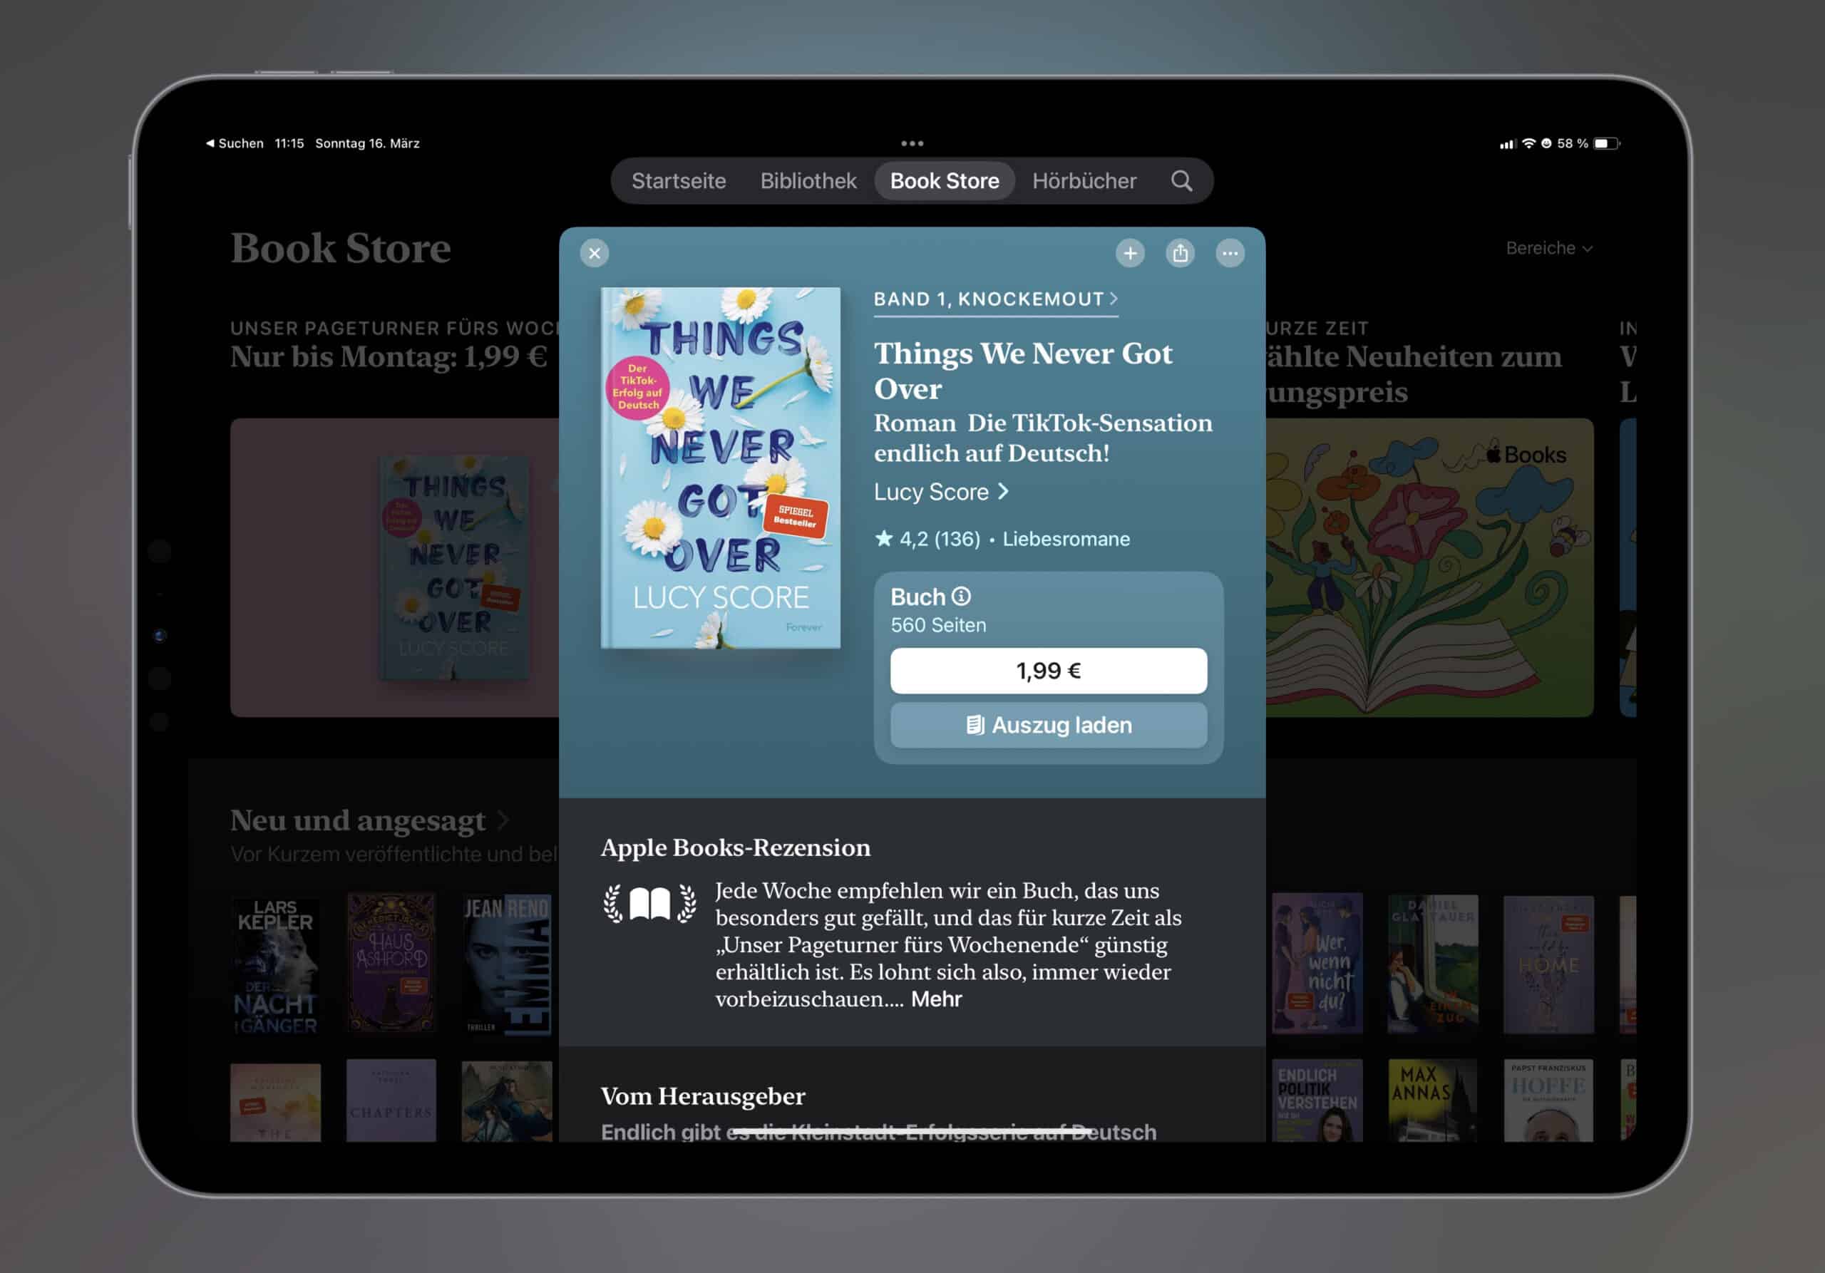Open the Bereiche dropdown
1825x1273 pixels.
point(1548,249)
